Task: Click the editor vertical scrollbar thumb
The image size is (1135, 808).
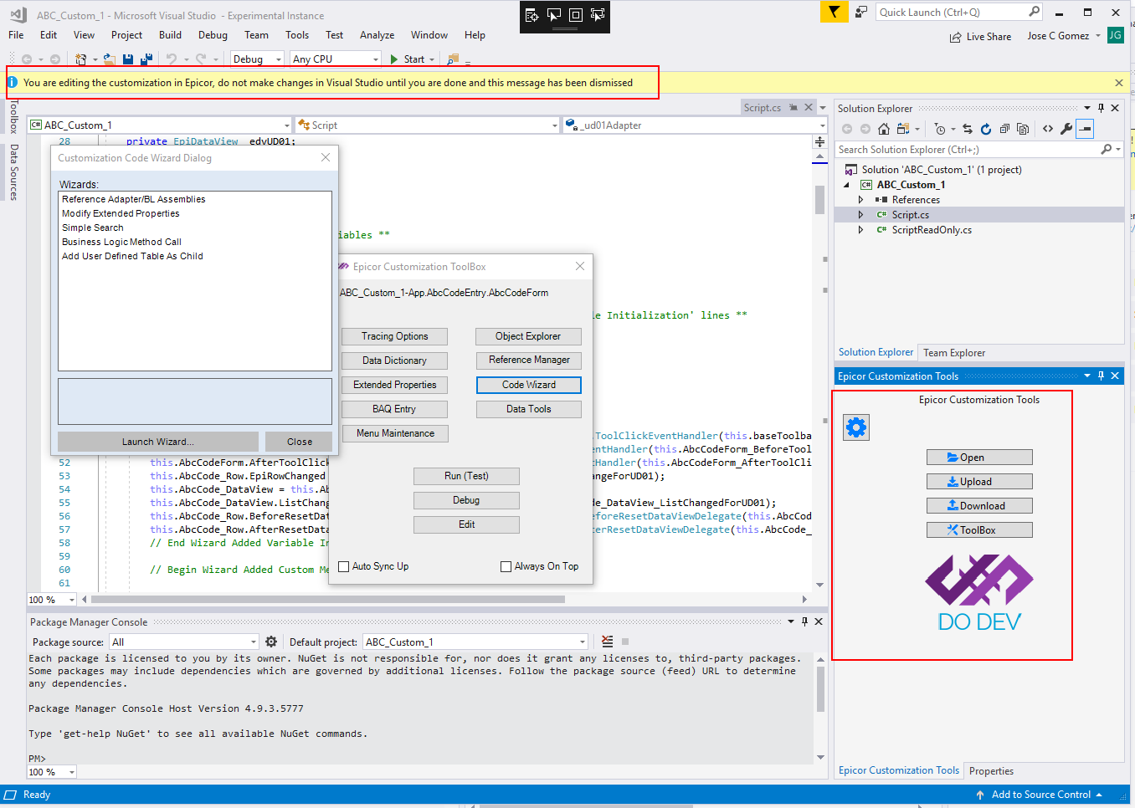Action: tap(819, 200)
